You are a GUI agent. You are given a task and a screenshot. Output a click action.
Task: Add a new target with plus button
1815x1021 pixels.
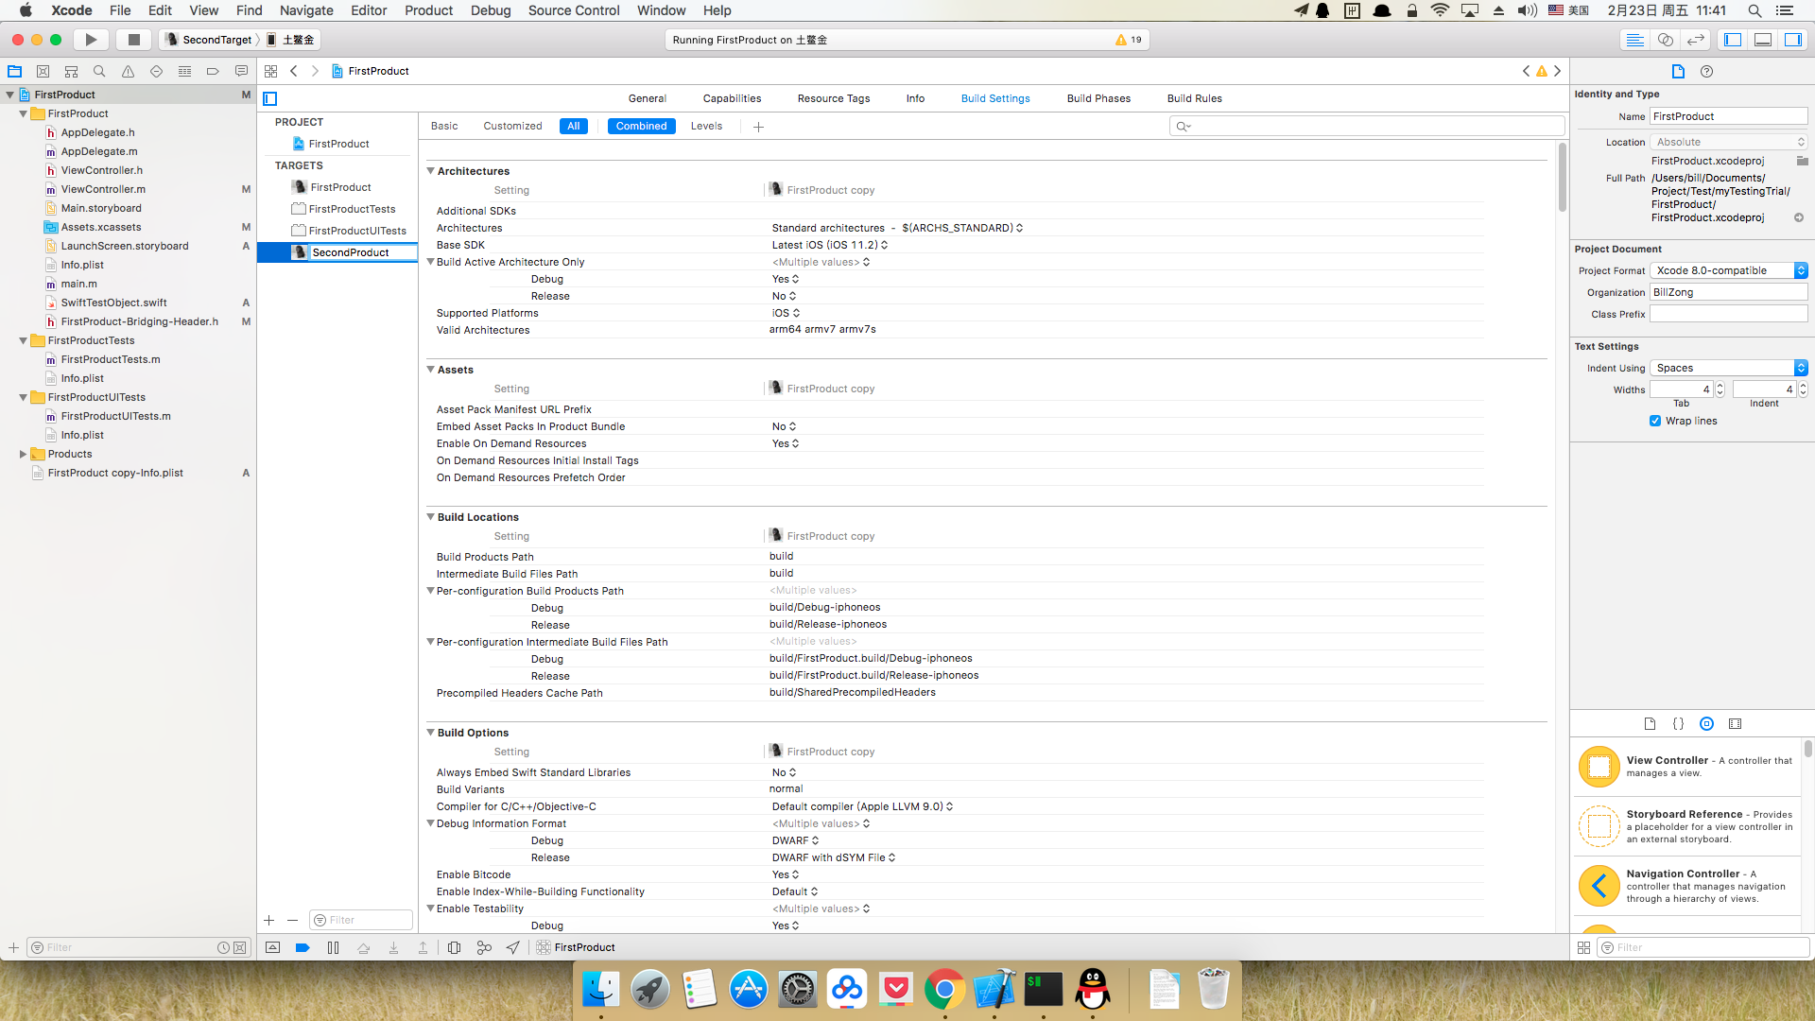tap(269, 920)
